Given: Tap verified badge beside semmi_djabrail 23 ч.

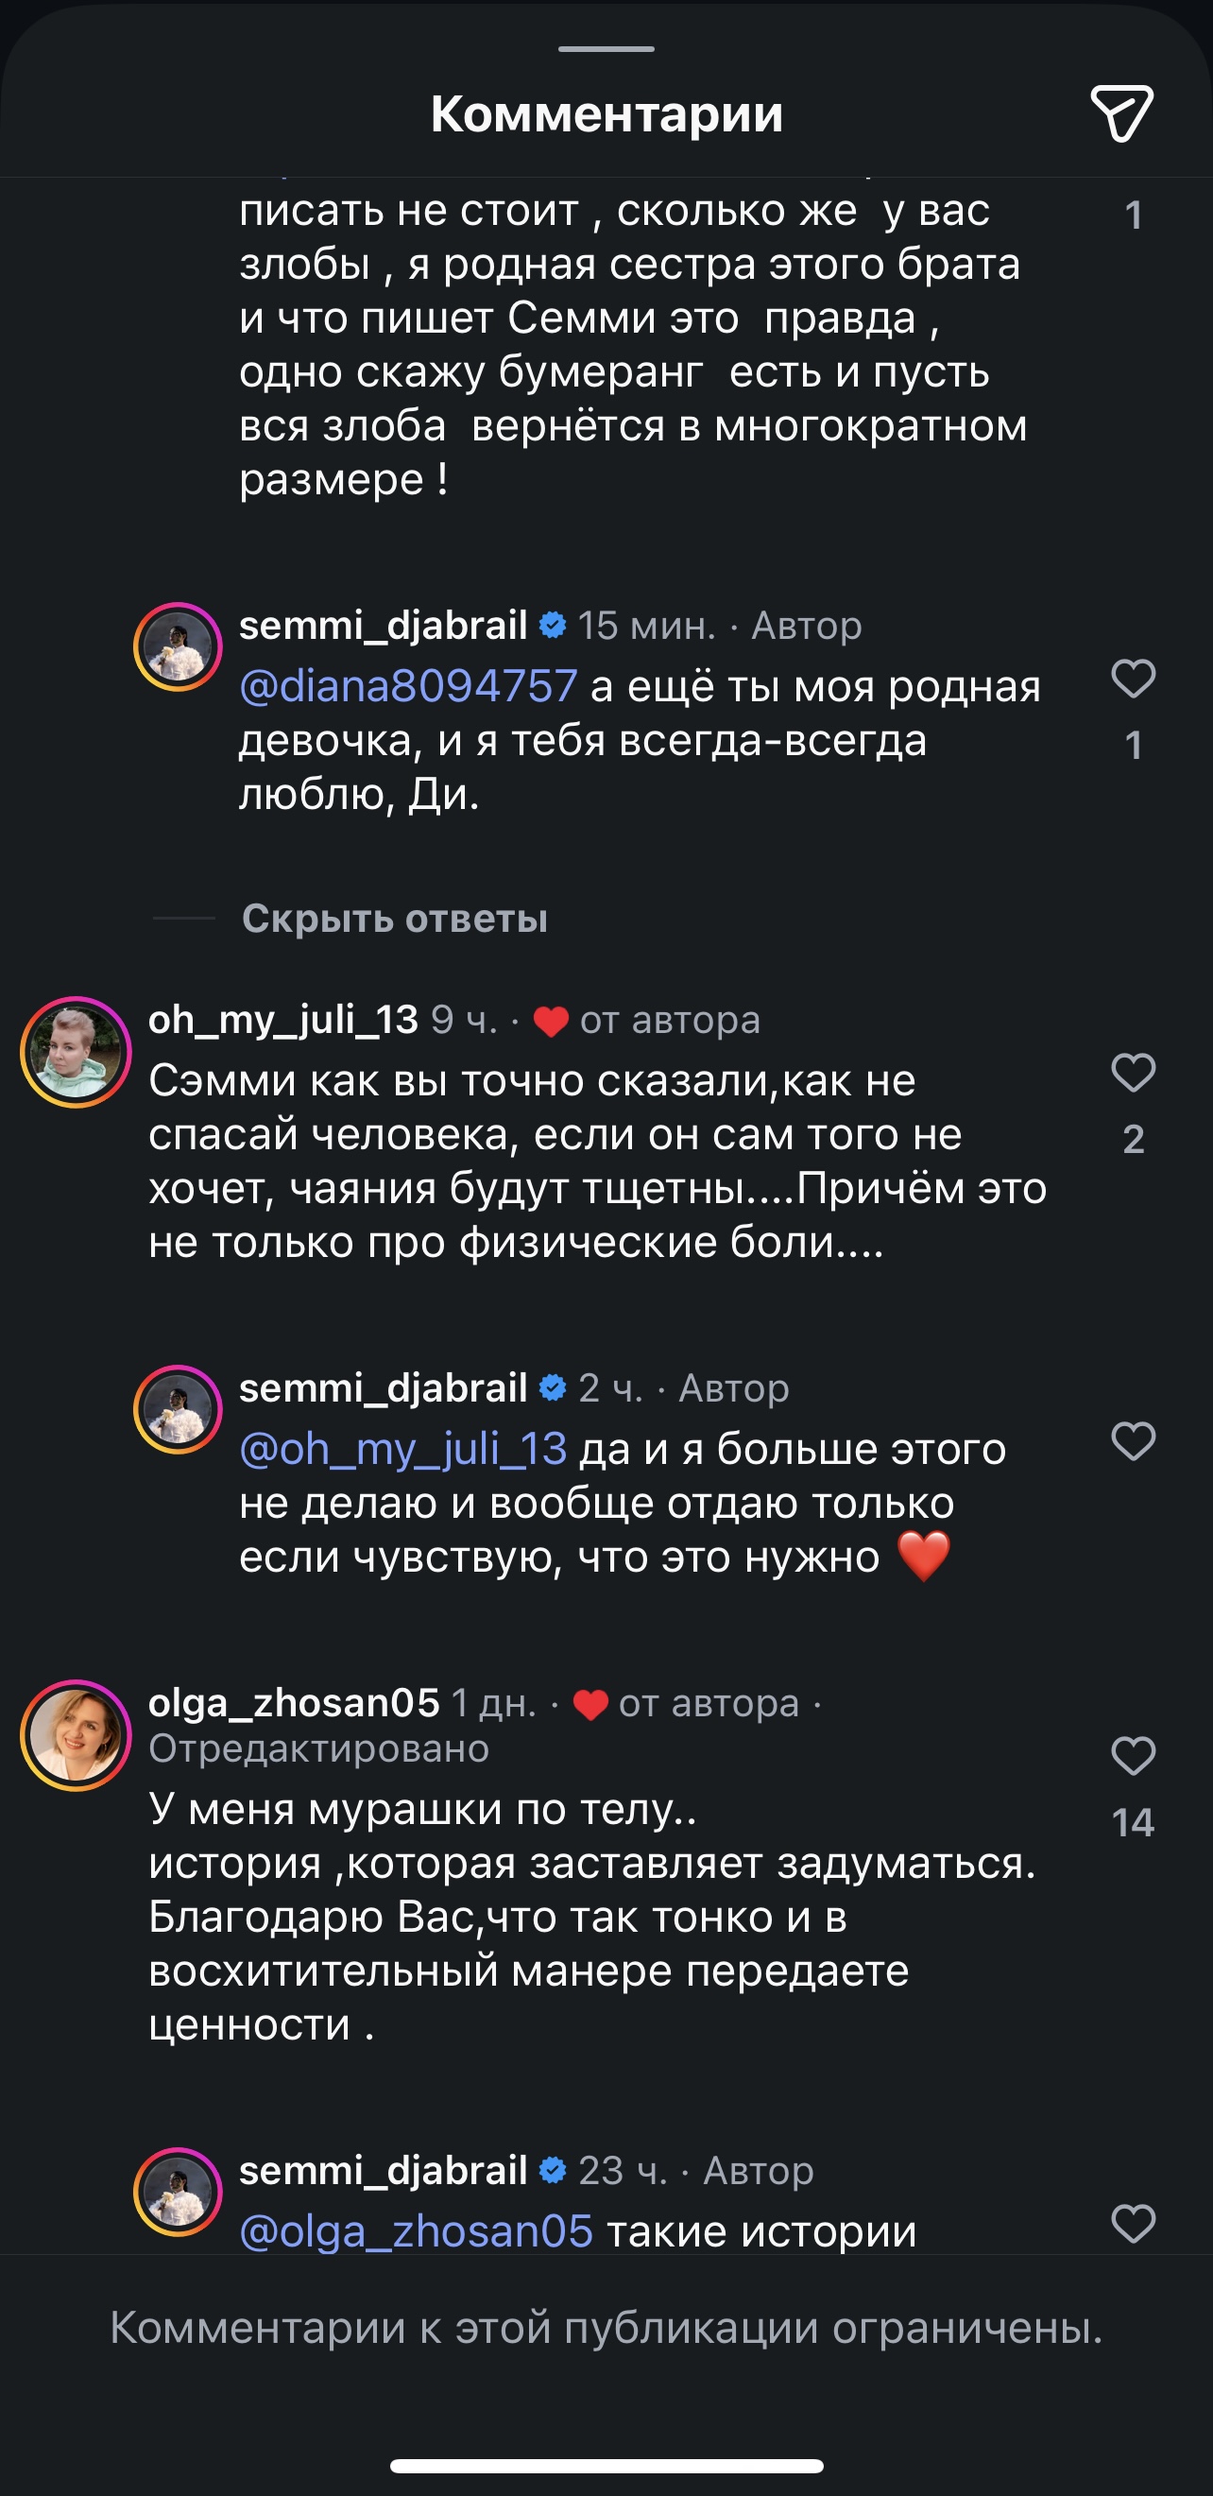Looking at the screenshot, I should (x=553, y=2169).
